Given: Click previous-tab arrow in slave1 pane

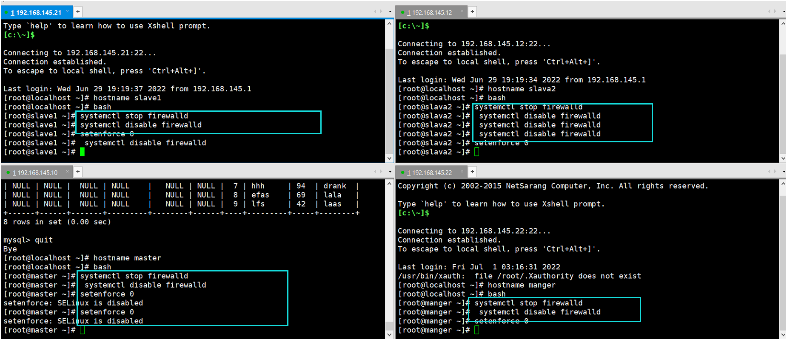Looking at the screenshot, I should (375, 11).
